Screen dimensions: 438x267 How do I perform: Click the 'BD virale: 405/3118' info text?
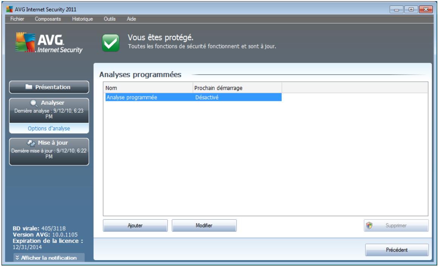click(39, 228)
